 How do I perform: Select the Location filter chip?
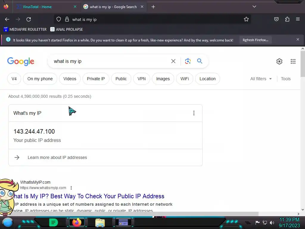click(208, 79)
